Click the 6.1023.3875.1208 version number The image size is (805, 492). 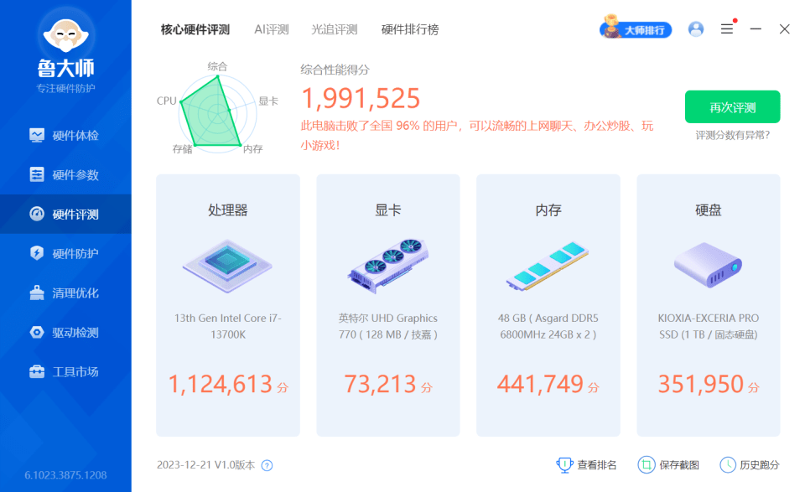point(65,475)
